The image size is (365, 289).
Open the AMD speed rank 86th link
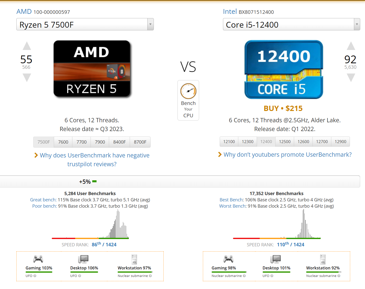[x=104, y=244]
